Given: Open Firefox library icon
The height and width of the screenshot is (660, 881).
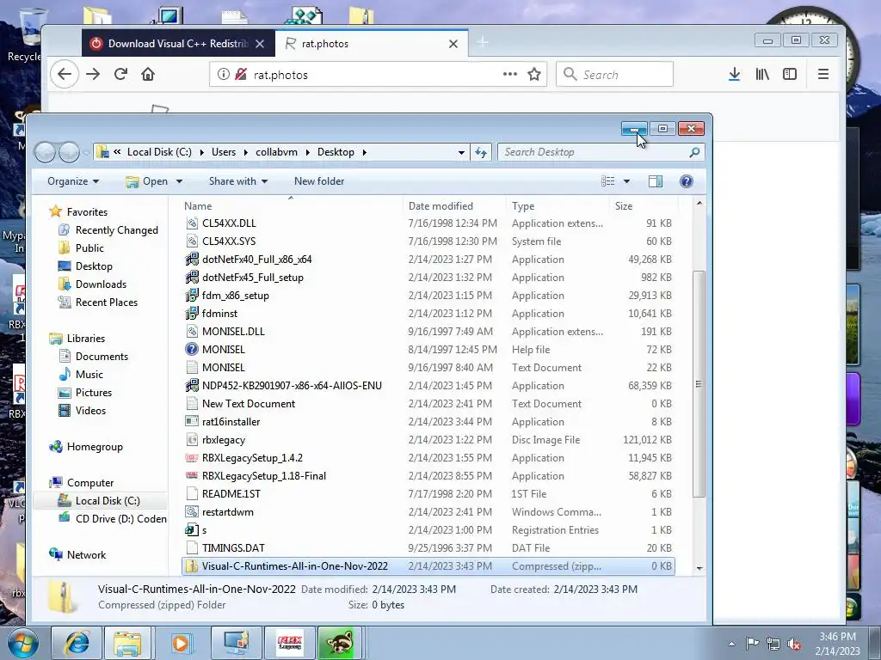Looking at the screenshot, I should tap(762, 74).
